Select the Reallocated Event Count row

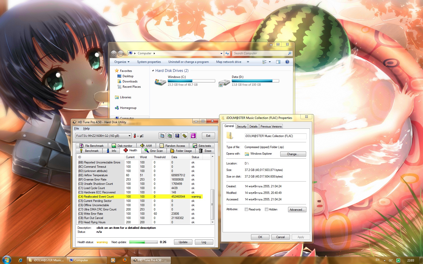pos(140,197)
